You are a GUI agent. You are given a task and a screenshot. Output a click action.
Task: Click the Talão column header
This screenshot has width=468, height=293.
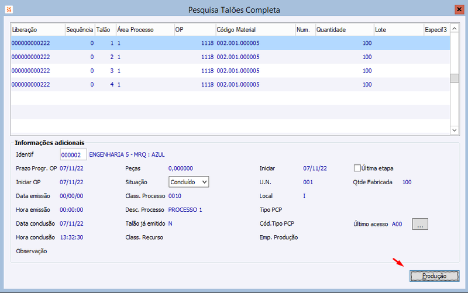pos(105,30)
